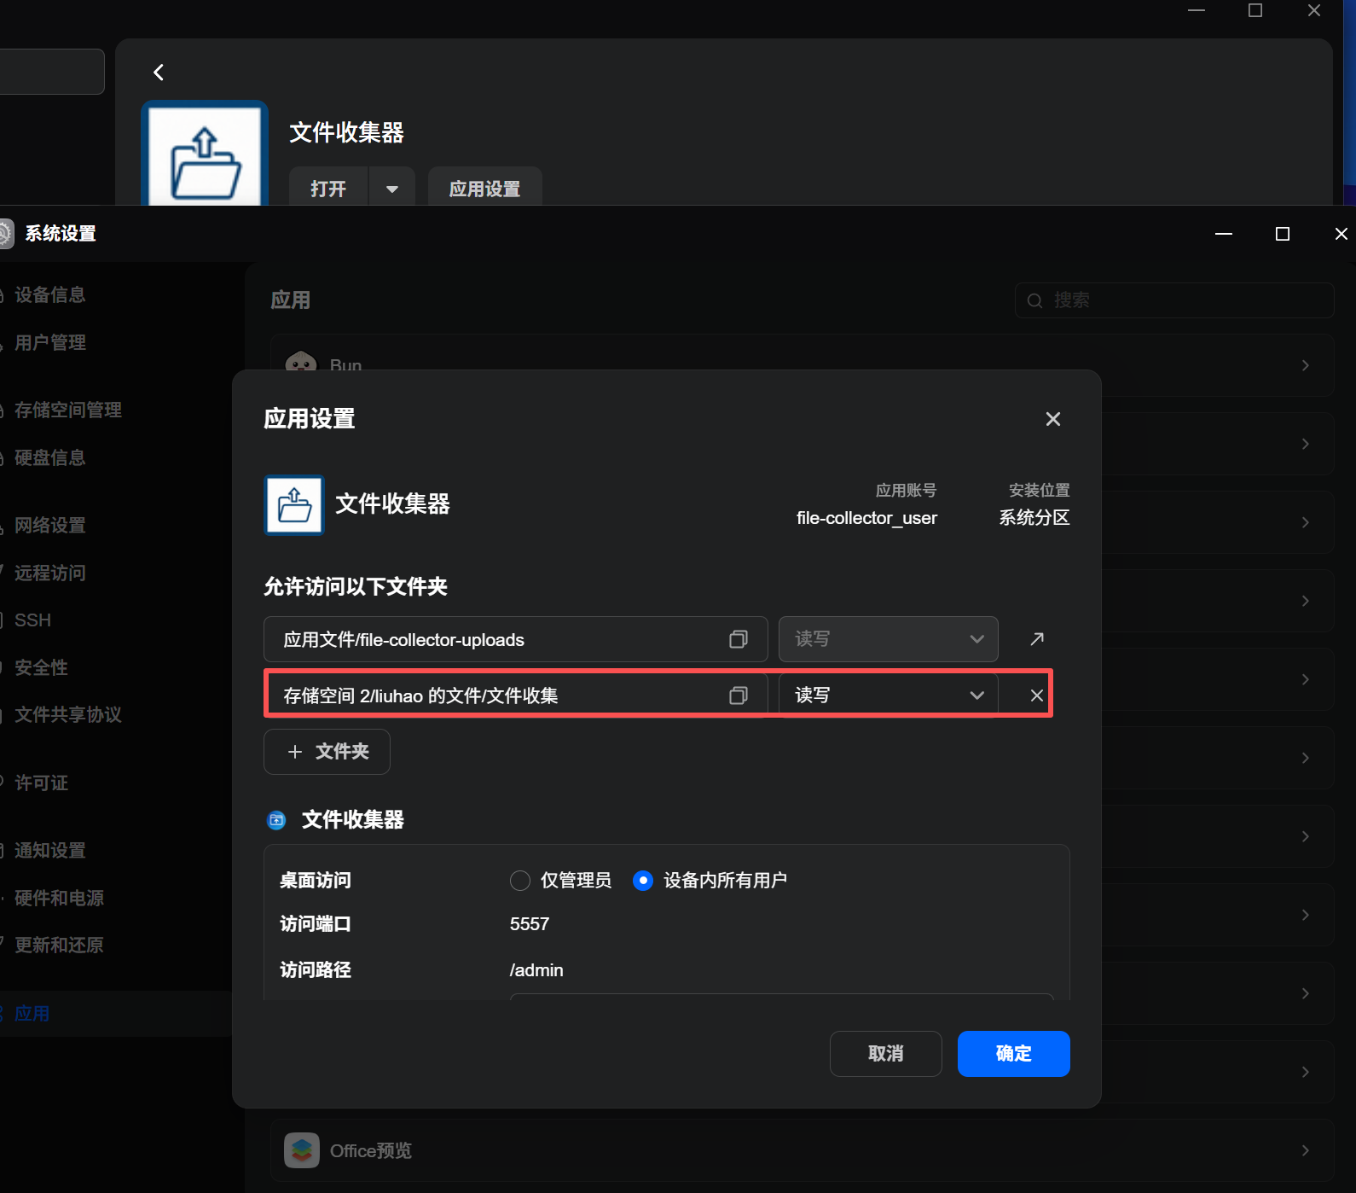The width and height of the screenshot is (1356, 1193).
Task: Click the 应用账号 label in dialog header
Action: point(906,491)
